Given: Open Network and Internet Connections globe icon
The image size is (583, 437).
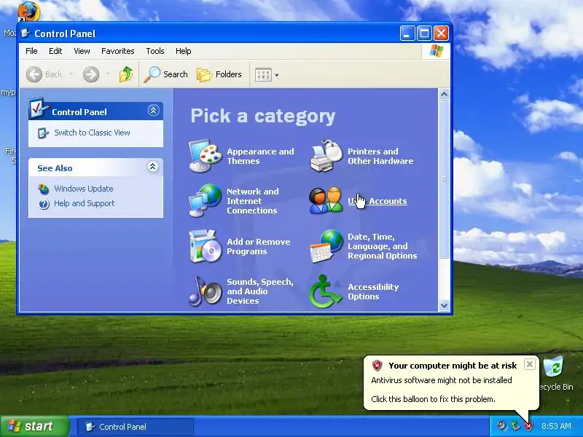Looking at the screenshot, I should tap(205, 201).
